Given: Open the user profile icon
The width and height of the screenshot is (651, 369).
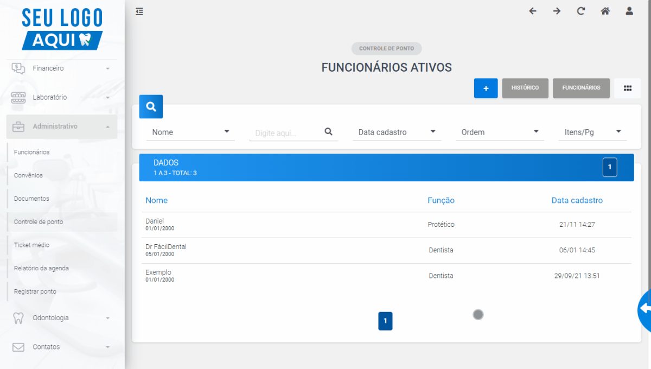Looking at the screenshot, I should tap(629, 11).
